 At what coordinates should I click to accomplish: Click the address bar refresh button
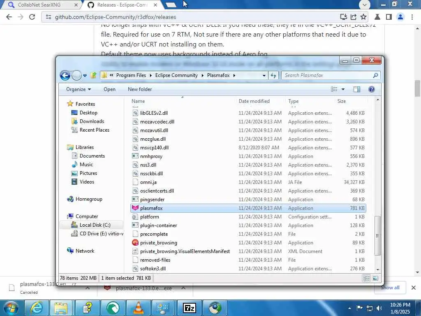point(273,76)
